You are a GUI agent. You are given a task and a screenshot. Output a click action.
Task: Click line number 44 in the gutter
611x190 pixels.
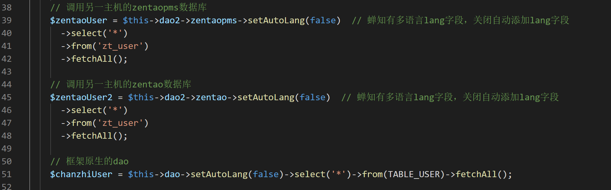tap(7, 84)
